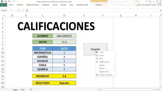Add a new sheet with plus icon
The width and height of the screenshot is (162, 91).
31,90
